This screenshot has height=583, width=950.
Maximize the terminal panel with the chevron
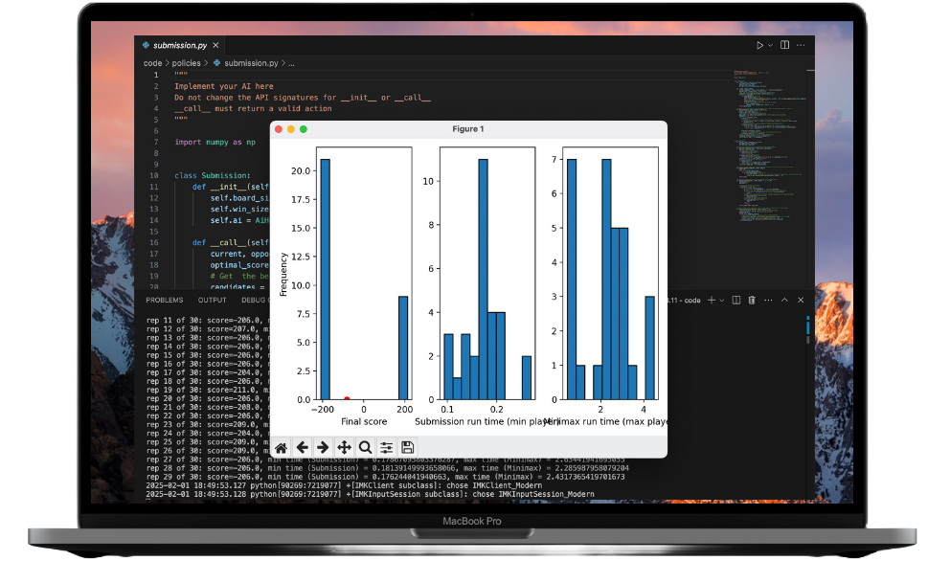click(783, 301)
